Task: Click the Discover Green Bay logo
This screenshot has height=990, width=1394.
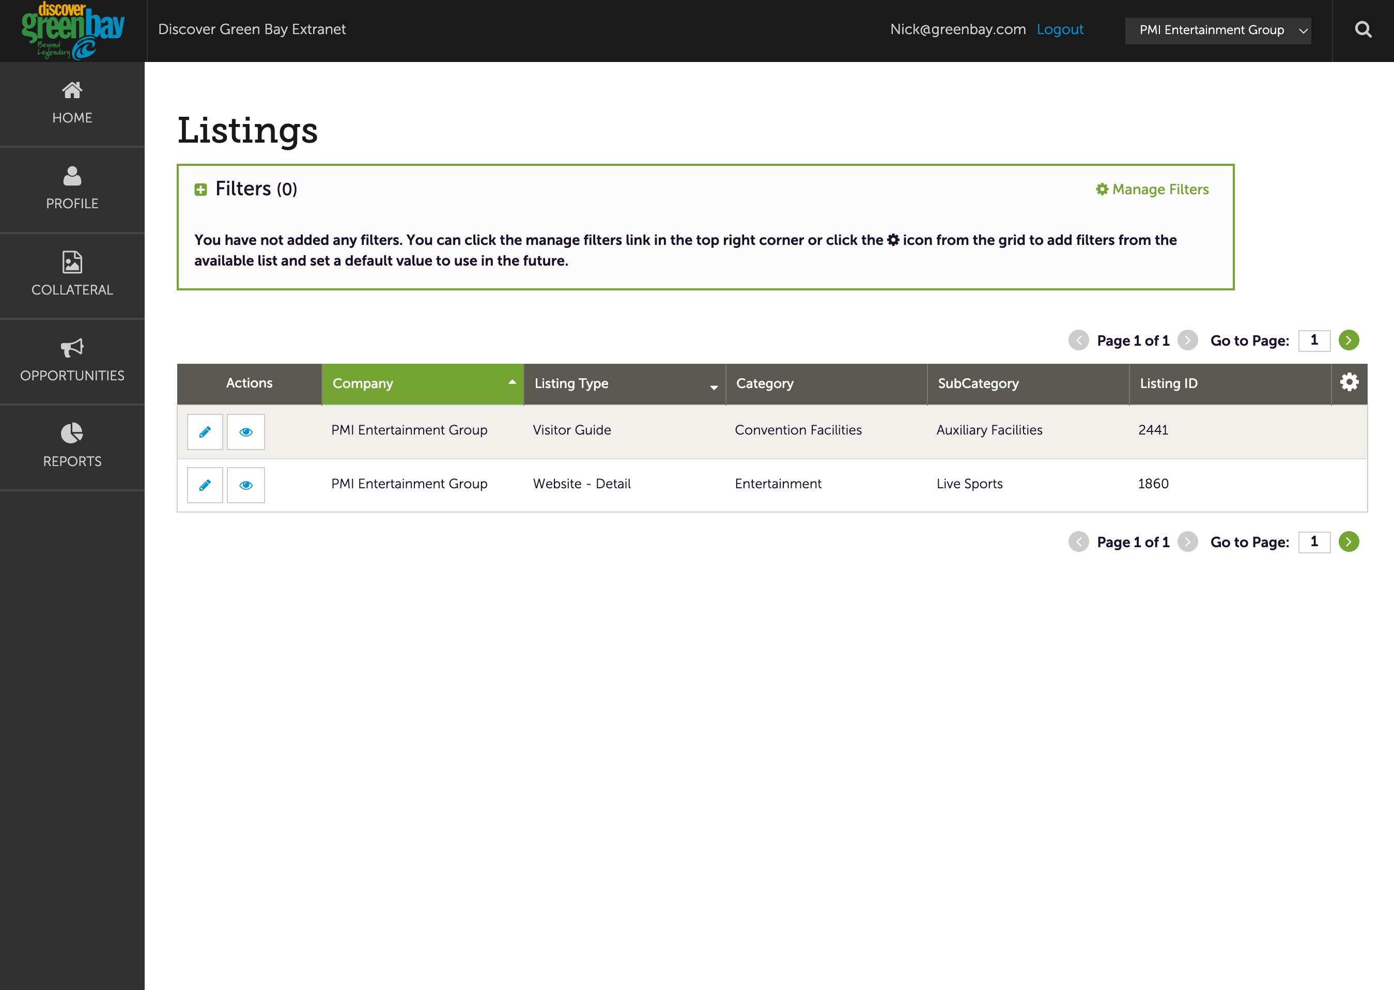Action: 72,30
